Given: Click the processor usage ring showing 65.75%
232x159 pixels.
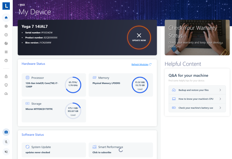Looking at the screenshot, I should point(73,85).
